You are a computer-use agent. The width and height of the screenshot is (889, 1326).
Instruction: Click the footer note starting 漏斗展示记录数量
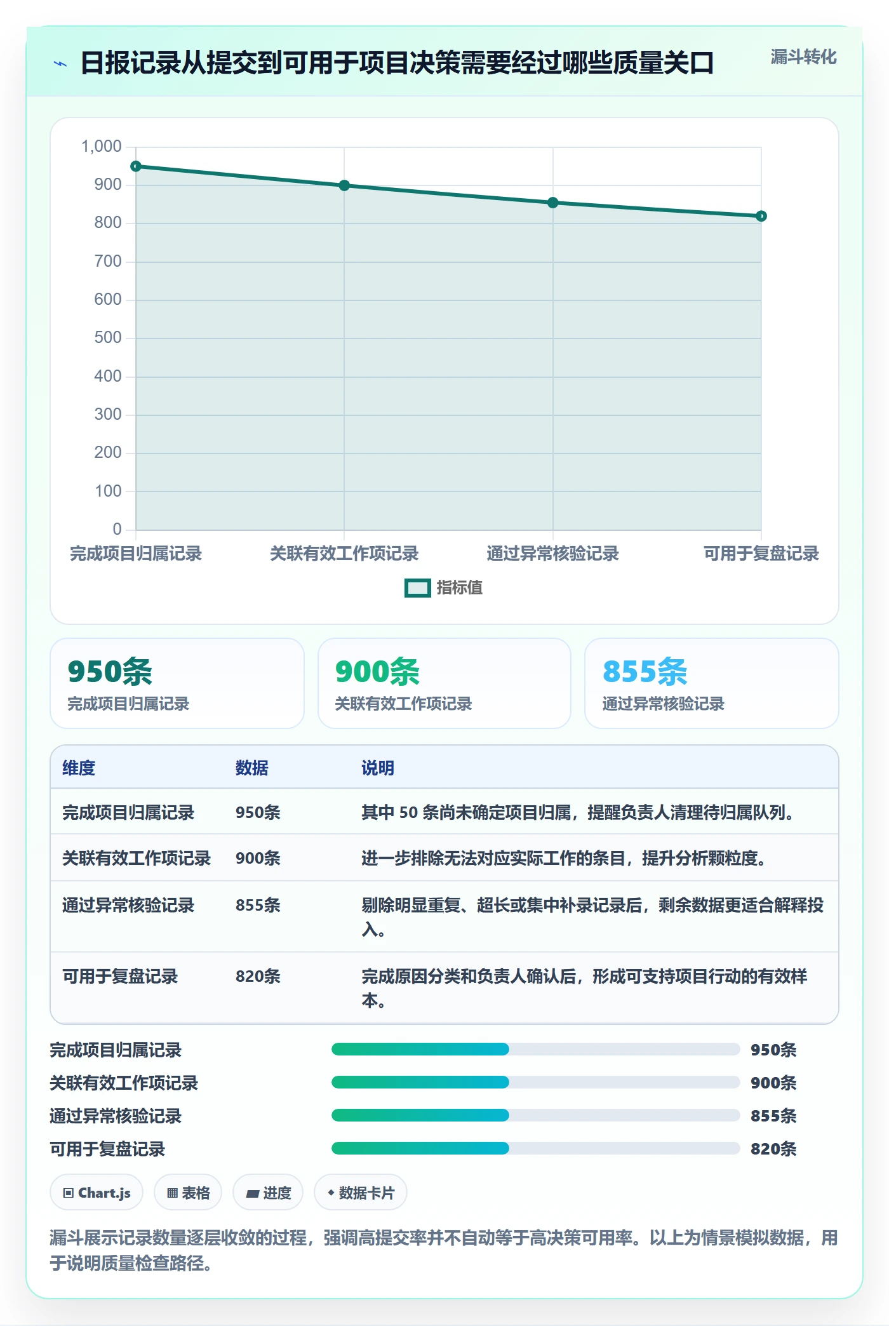pyautogui.click(x=444, y=1250)
